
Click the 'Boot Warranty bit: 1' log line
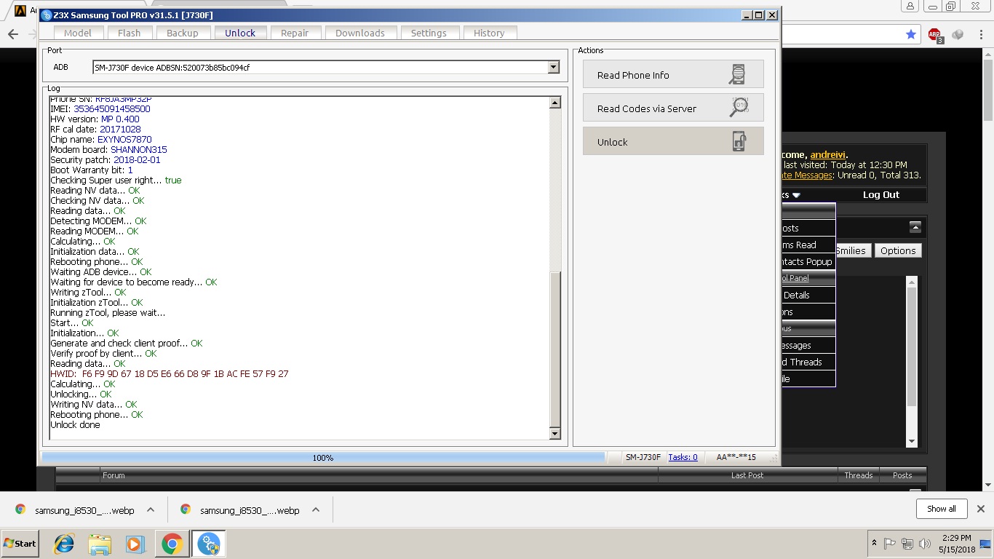pos(92,170)
